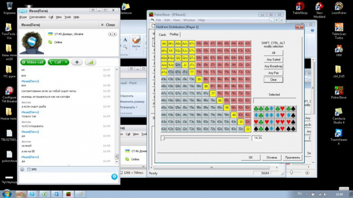The height and width of the screenshot is (198, 353).
Task: Open PokerStove desktop shortcut
Action: click(339, 92)
